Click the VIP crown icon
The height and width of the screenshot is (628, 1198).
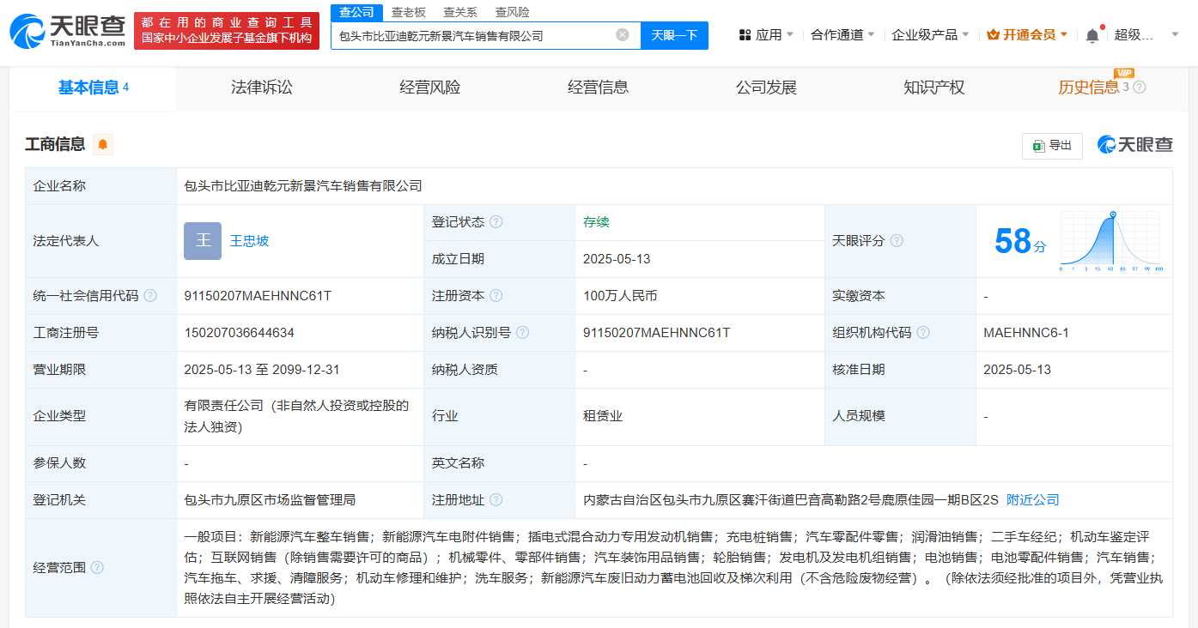994,35
